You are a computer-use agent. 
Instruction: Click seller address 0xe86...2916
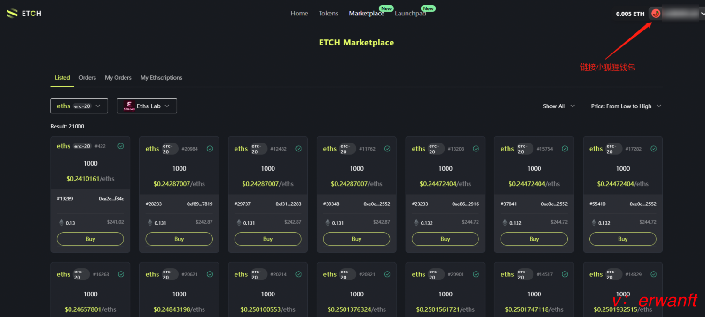(x=466, y=204)
